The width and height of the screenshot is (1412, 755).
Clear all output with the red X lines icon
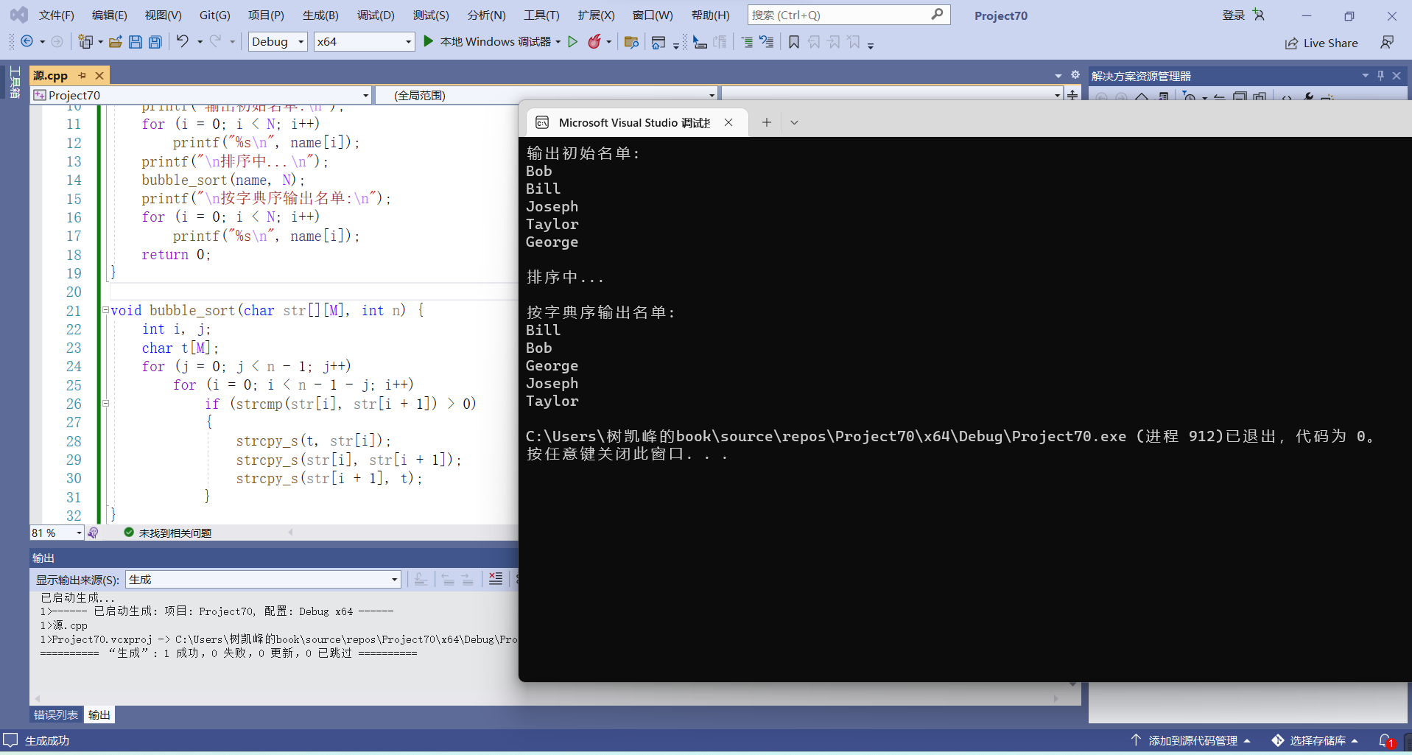click(x=496, y=579)
